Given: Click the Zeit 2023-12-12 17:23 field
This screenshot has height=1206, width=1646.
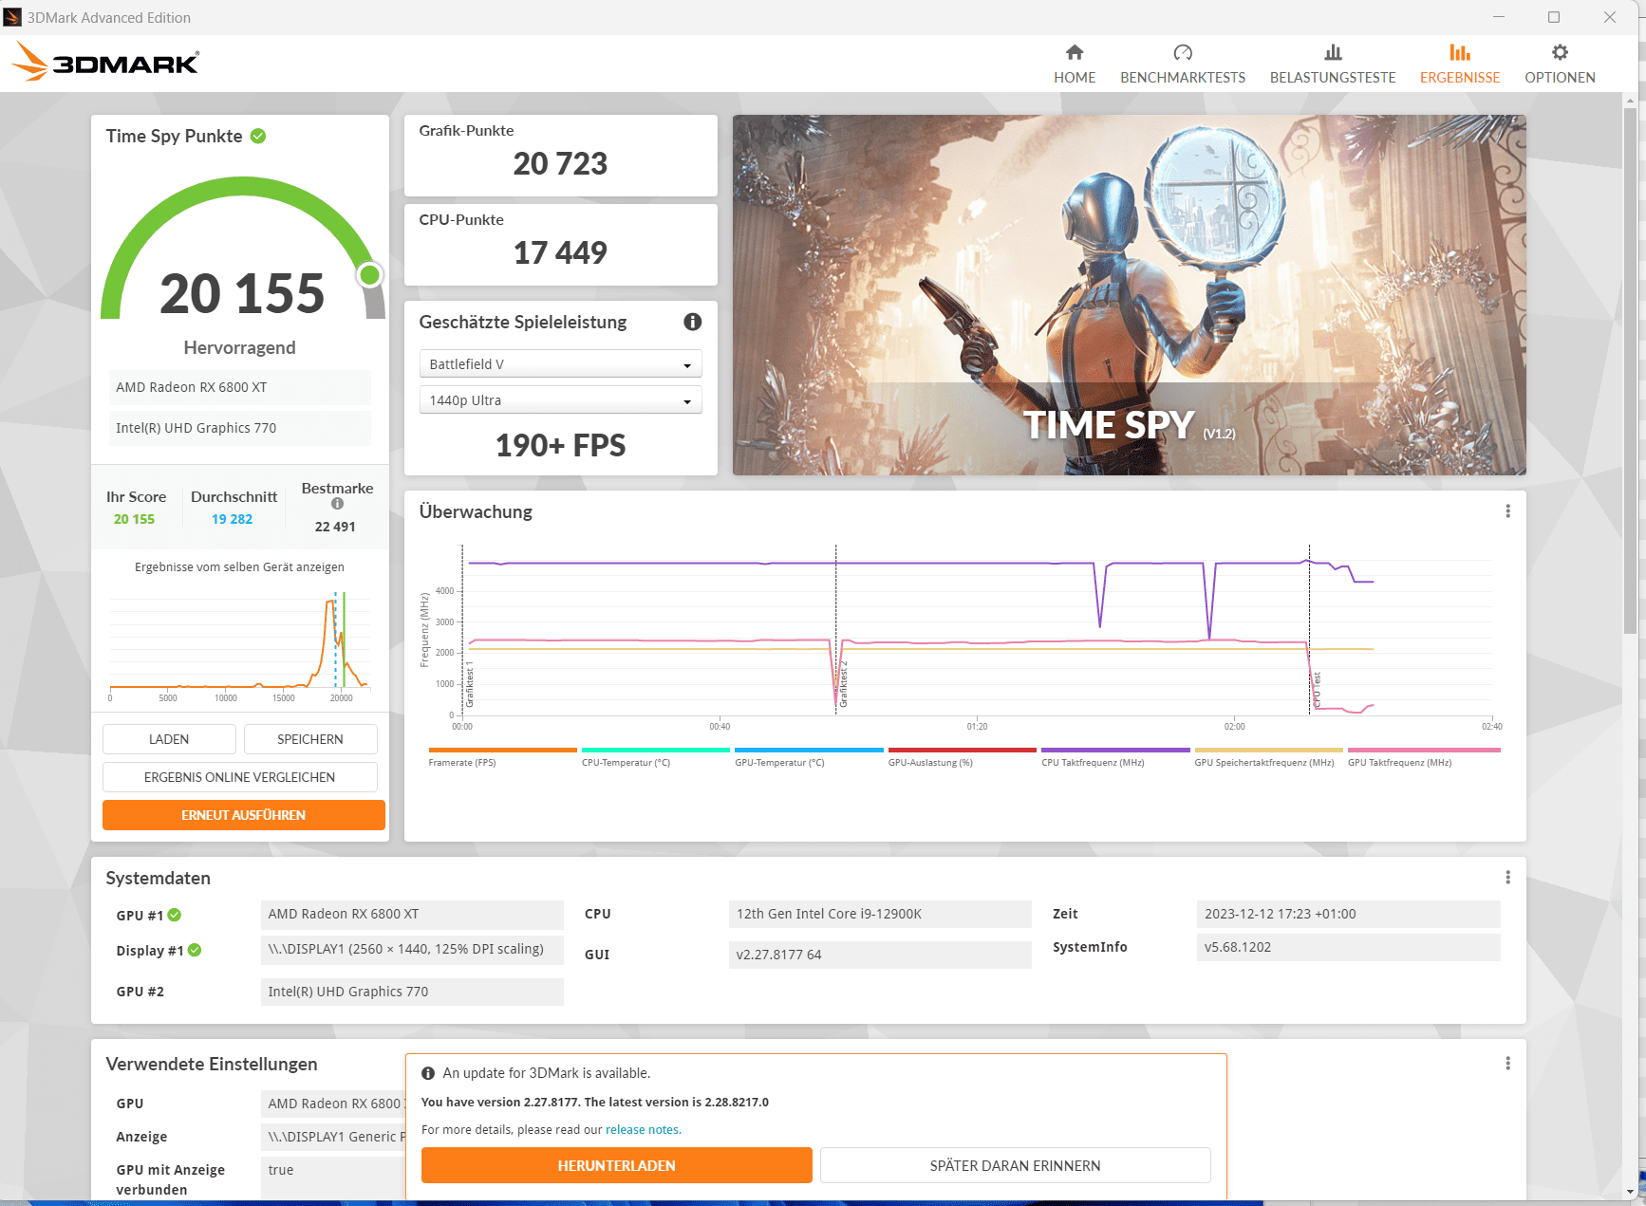Looking at the screenshot, I should pyautogui.click(x=1348, y=914).
